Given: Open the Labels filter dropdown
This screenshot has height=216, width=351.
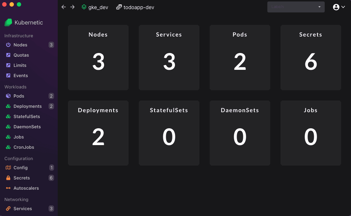Looking at the screenshot, I should coord(296,7).
